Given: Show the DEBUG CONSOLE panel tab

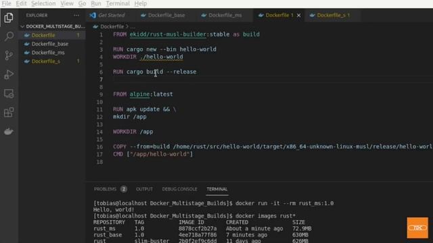Looking at the screenshot, I should 179,189.
